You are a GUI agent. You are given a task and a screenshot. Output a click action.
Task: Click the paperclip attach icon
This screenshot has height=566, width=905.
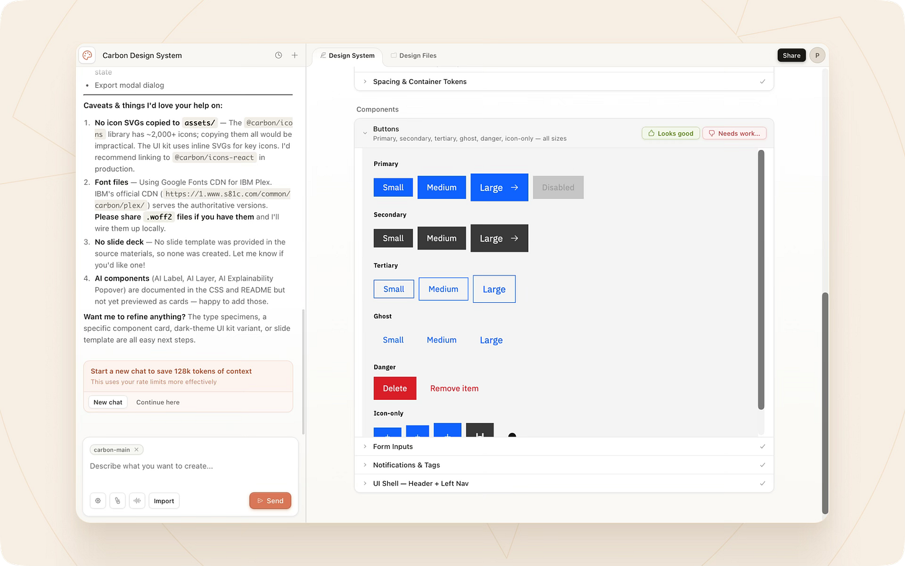(x=117, y=501)
